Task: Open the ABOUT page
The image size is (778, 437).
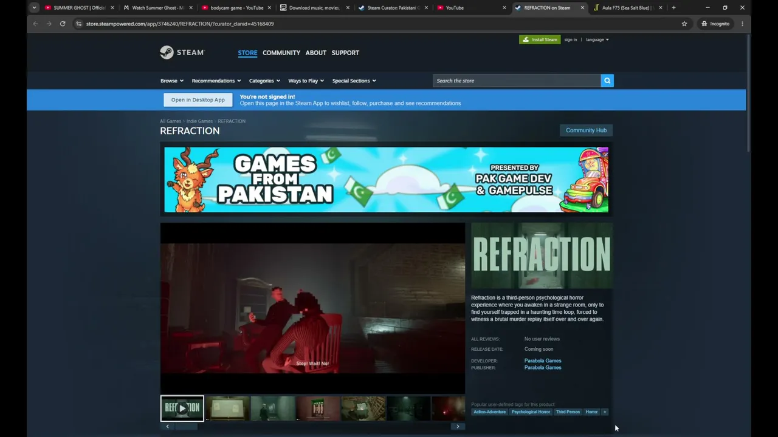Action: pos(316,53)
